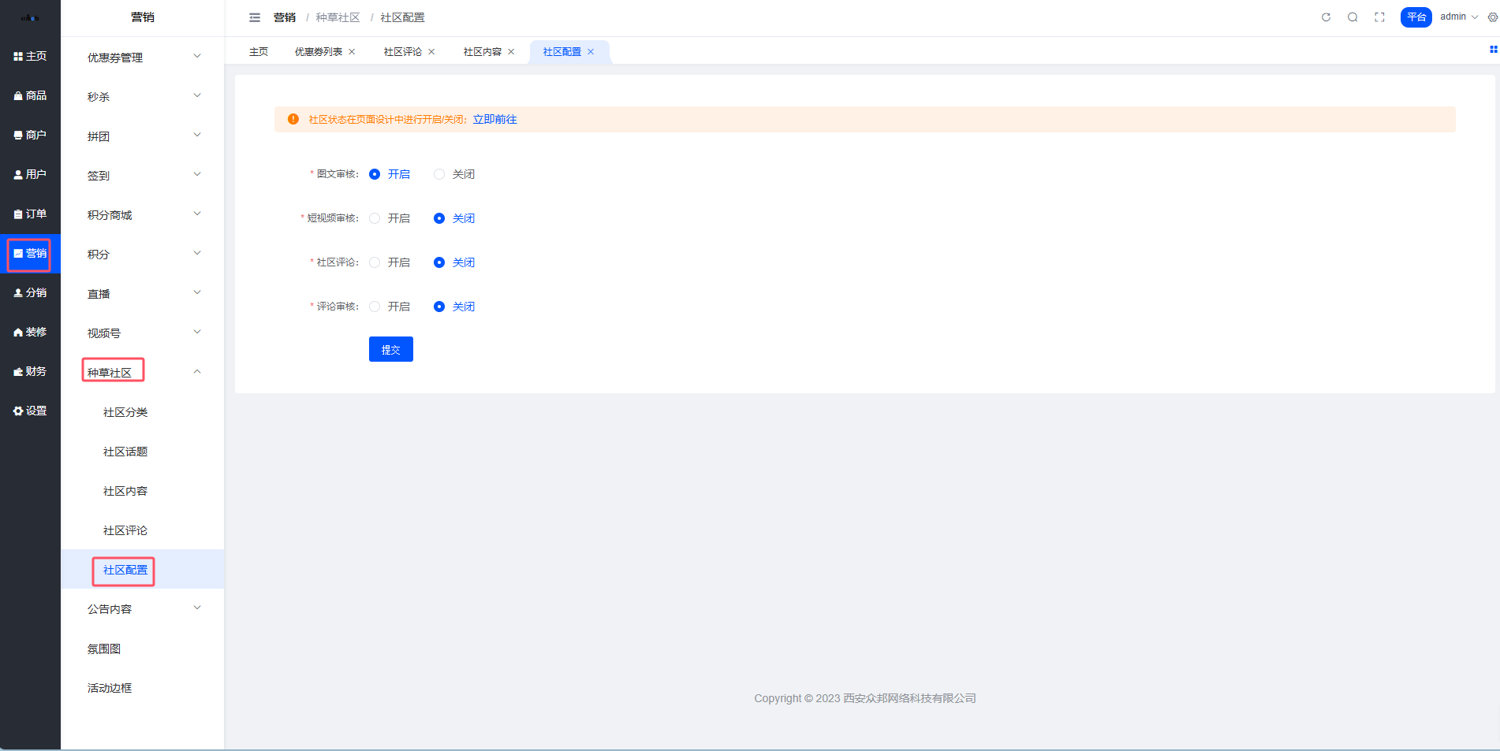The image size is (1500, 751).
Task: Open the admin user dropdown
Action: (x=1458, y=17)
